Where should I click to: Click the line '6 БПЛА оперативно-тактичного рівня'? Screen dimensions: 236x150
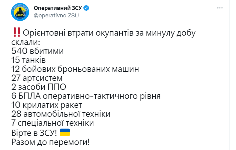(86, 96)
